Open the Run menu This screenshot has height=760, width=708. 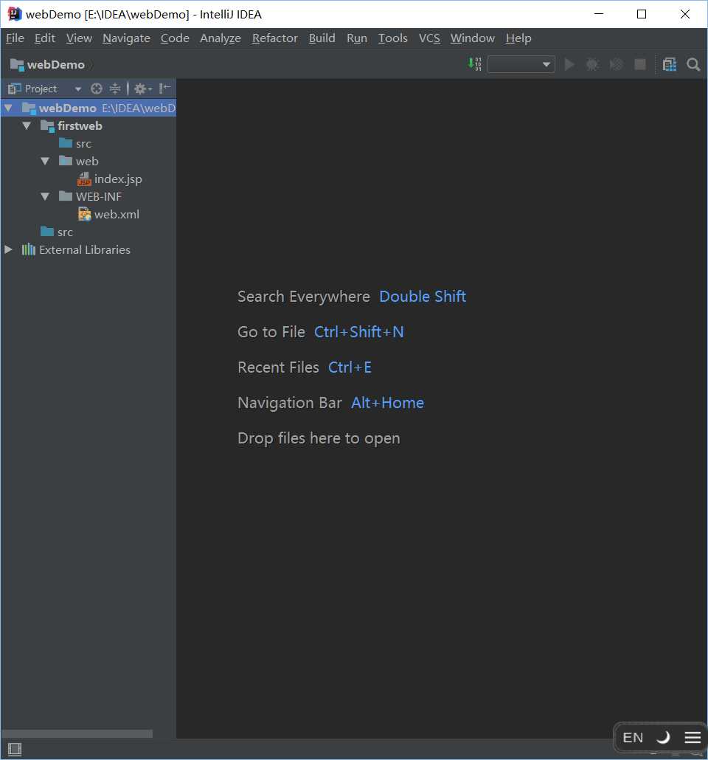coord(357,38)
